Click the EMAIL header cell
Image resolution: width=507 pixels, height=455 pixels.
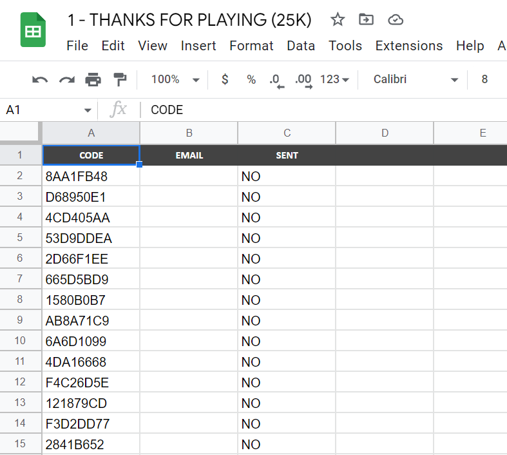tap(189, 155)
